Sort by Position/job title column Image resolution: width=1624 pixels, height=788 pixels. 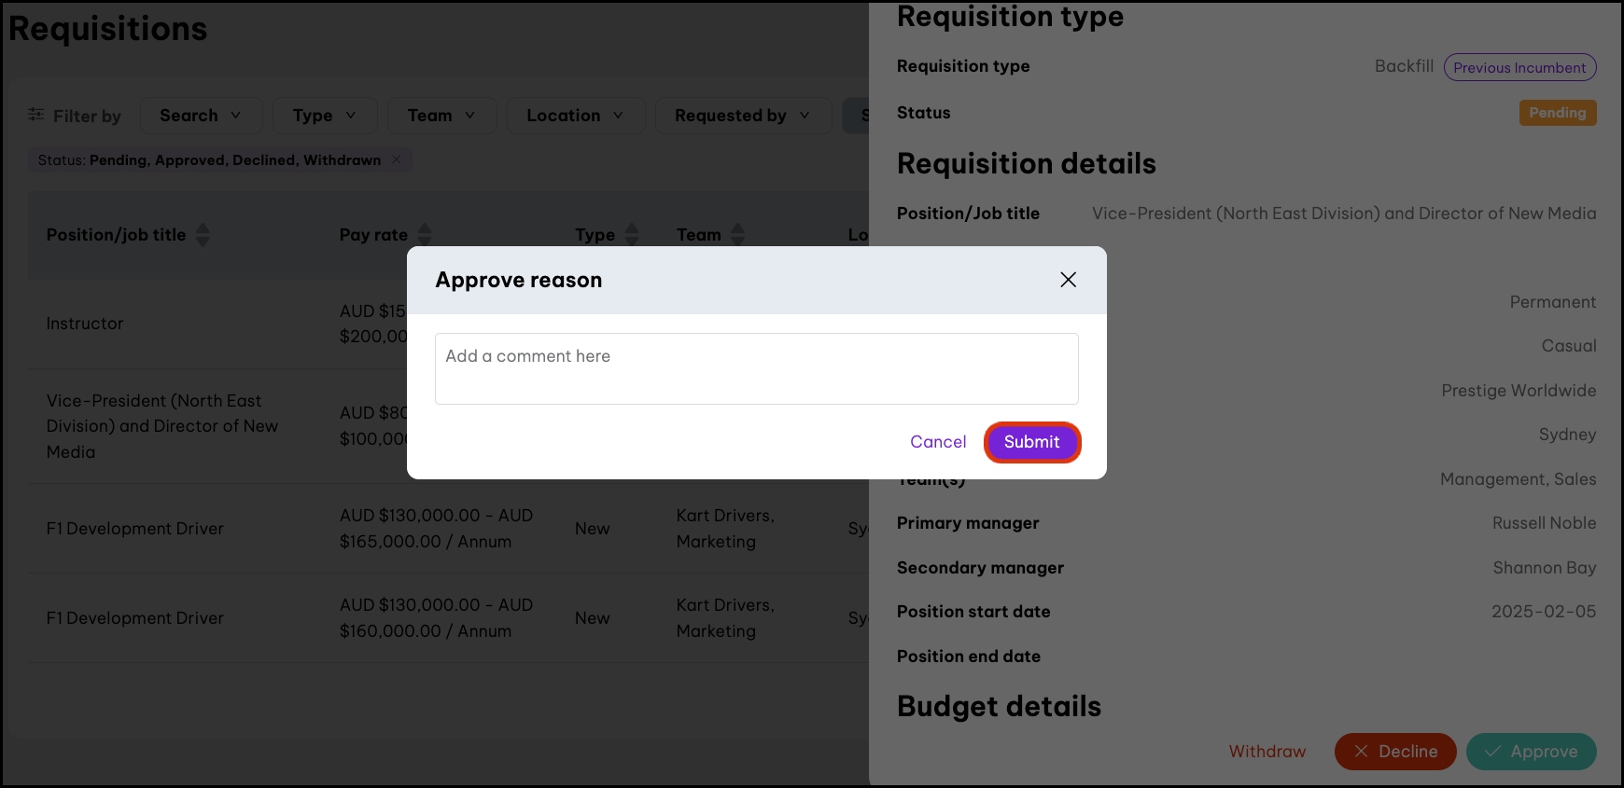[203, 235]
